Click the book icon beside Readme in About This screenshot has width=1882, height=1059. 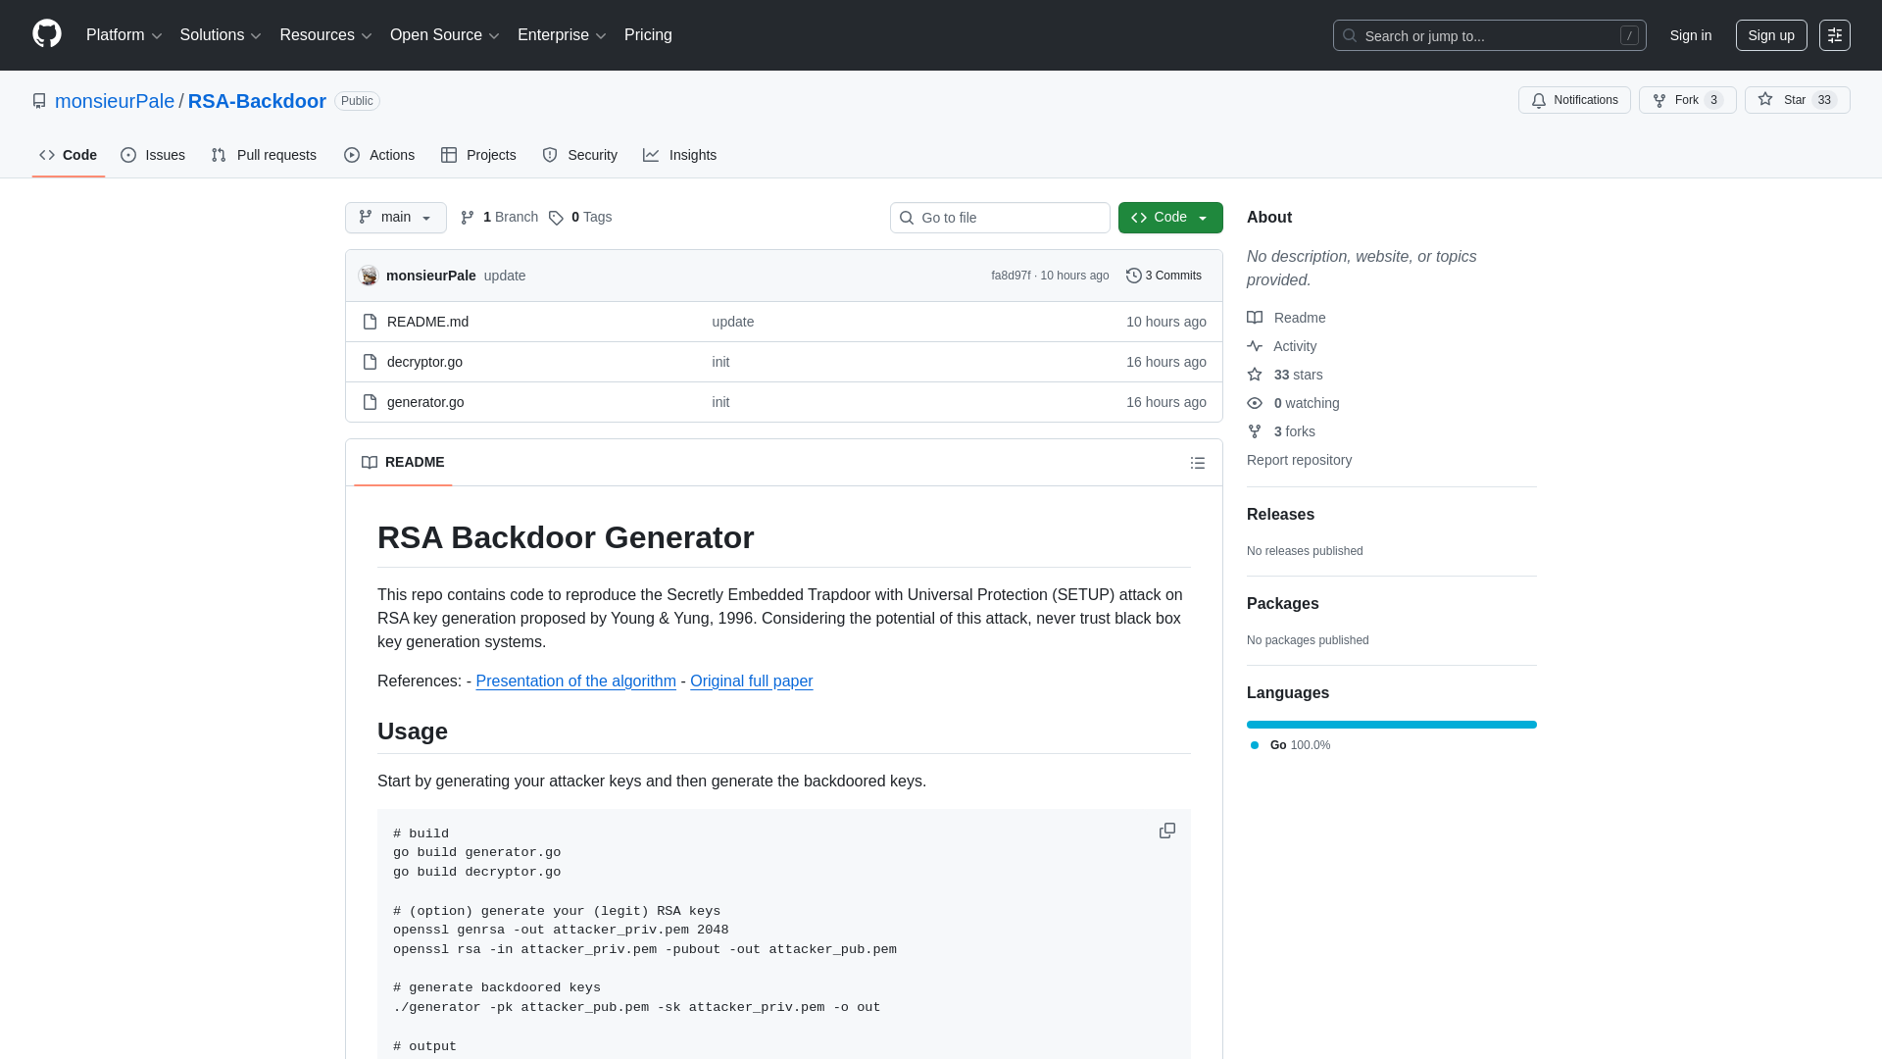[x=1256, y=317]
